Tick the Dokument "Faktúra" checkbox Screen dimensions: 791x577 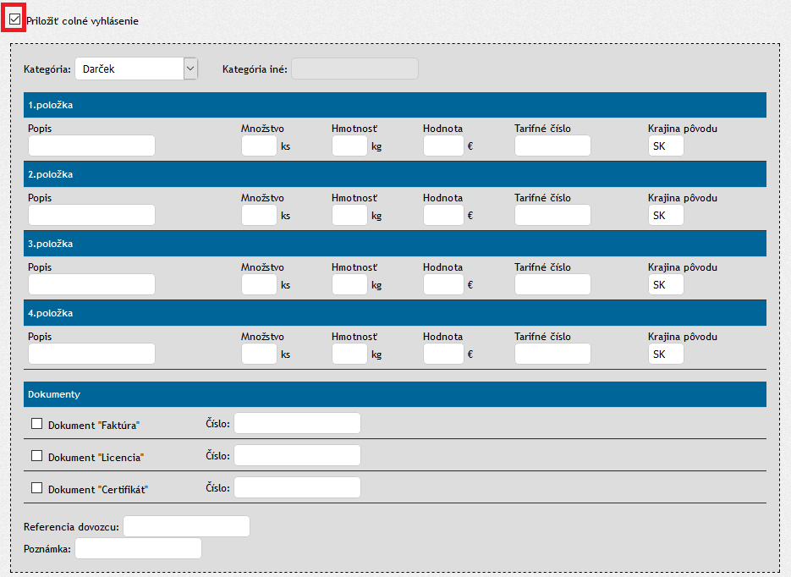point(36,424)
